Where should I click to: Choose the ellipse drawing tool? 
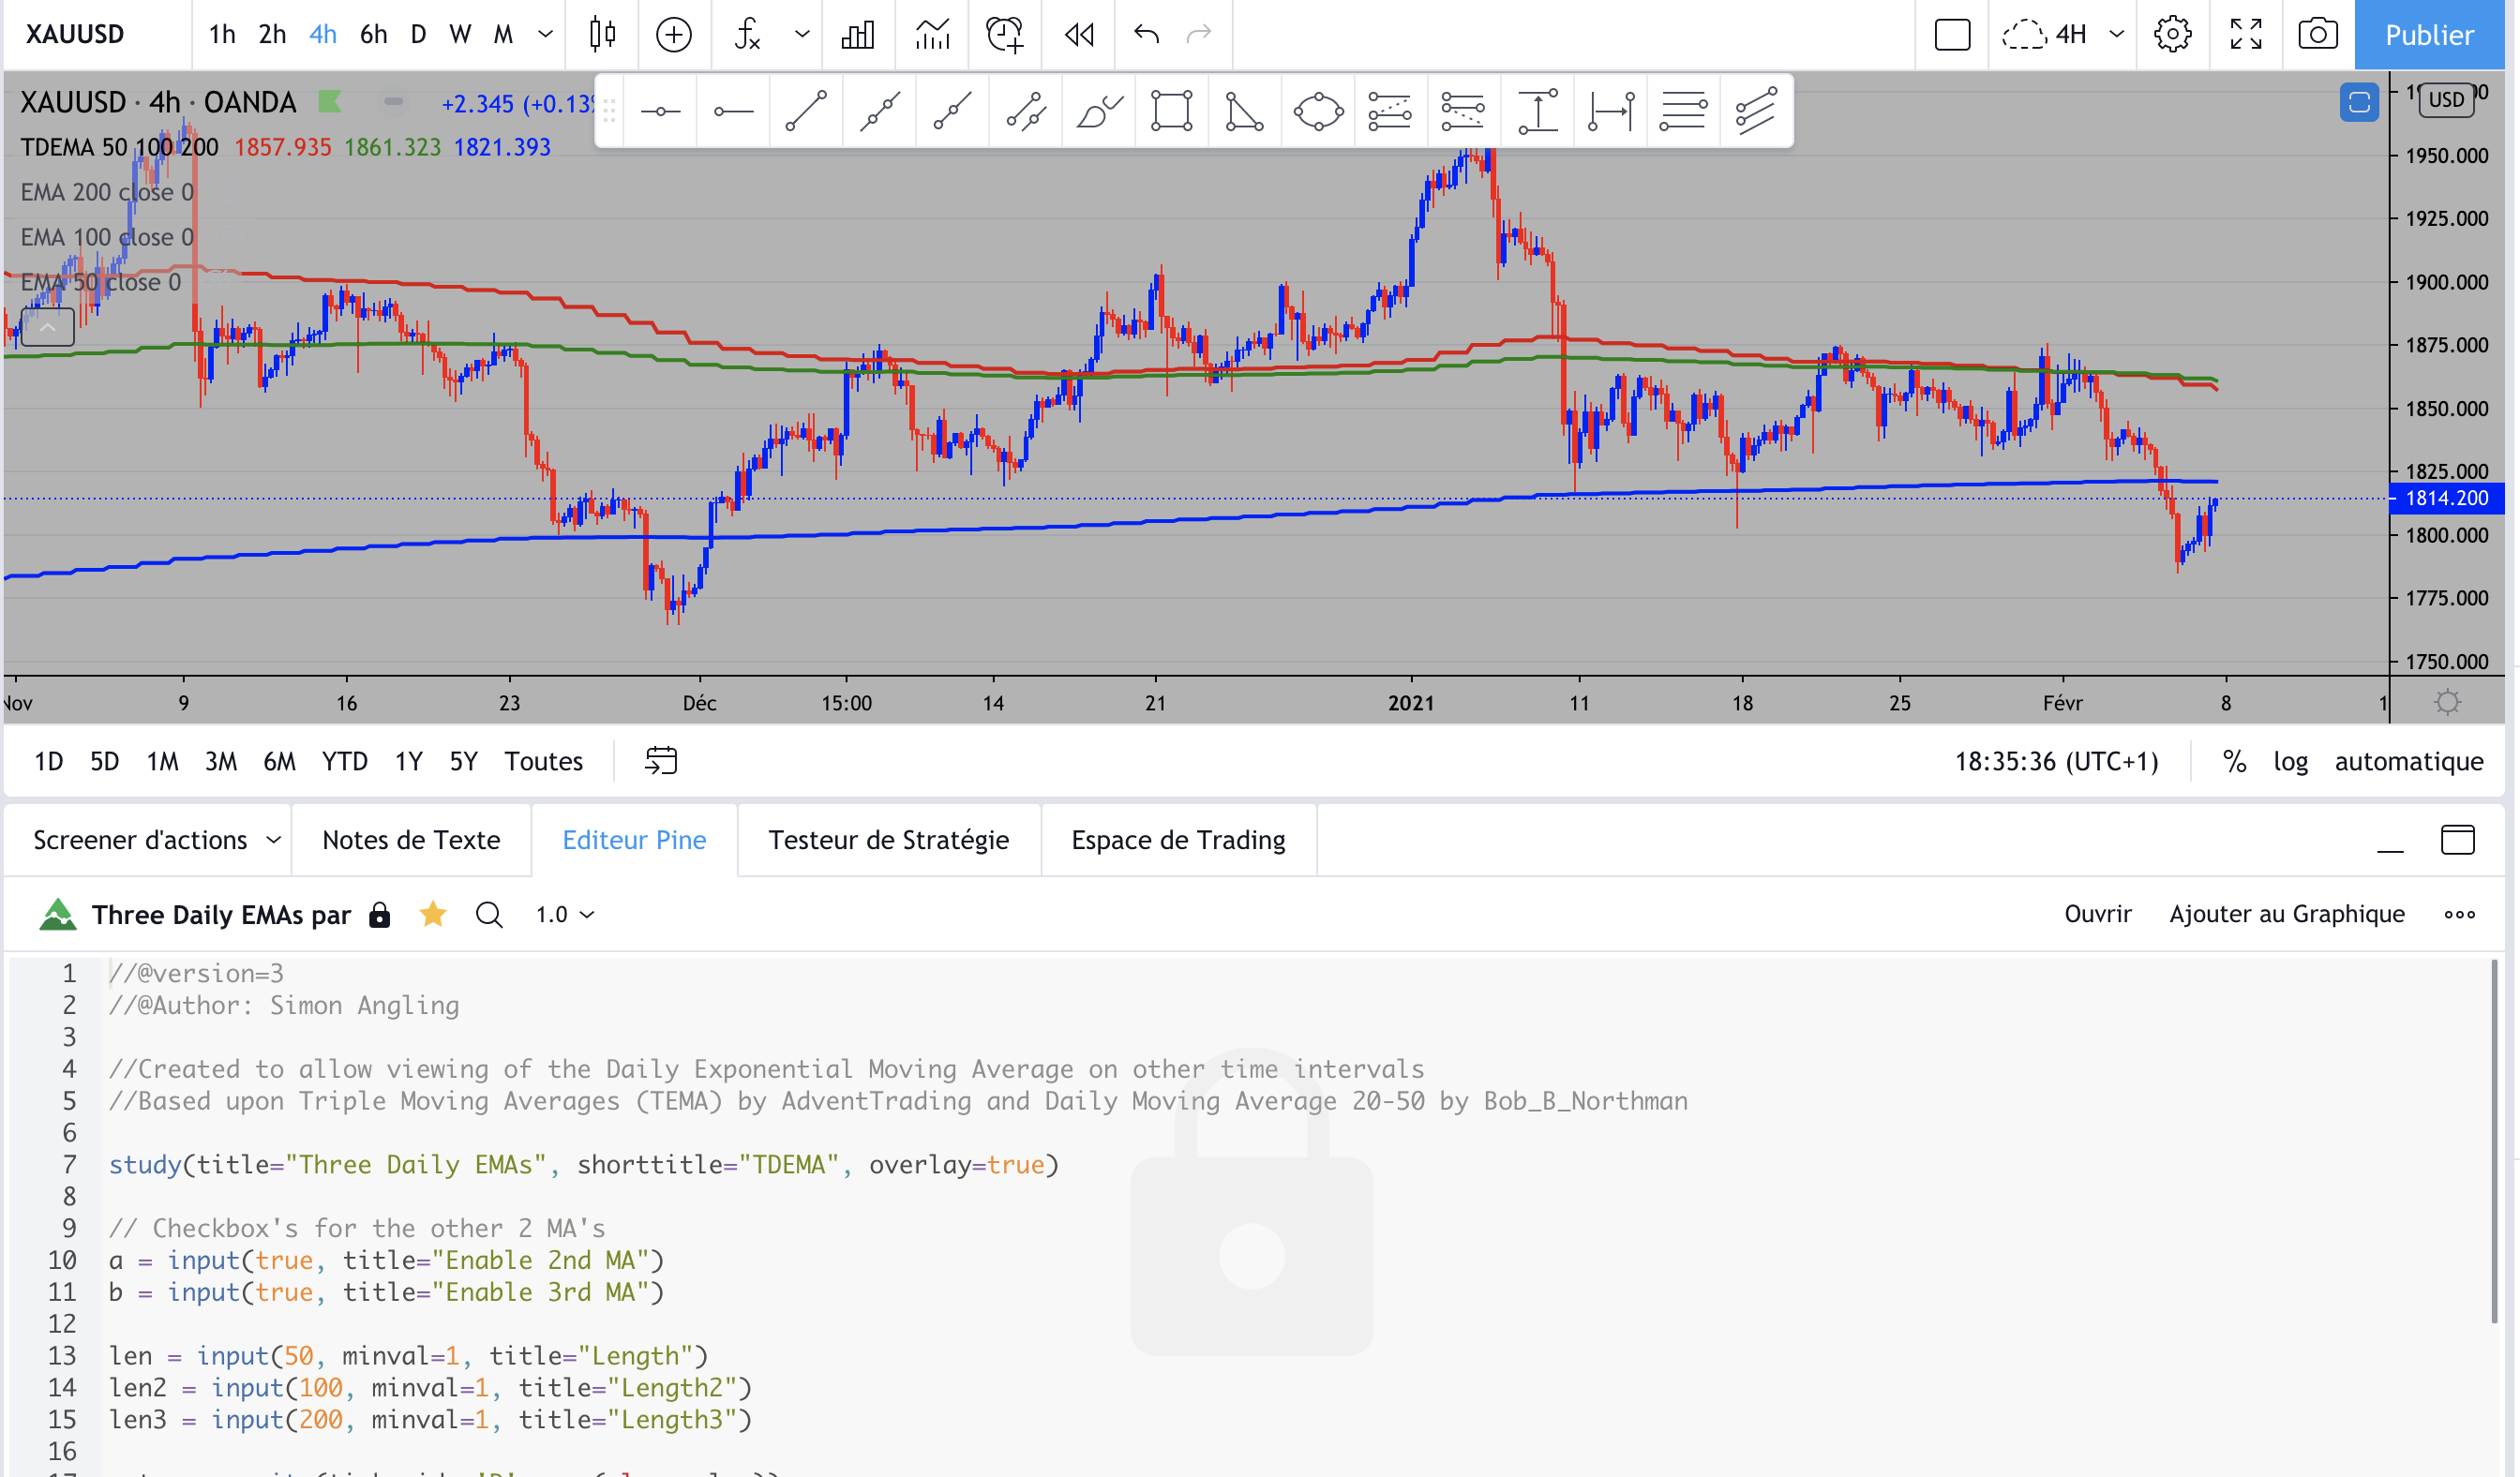(1317, 111)
